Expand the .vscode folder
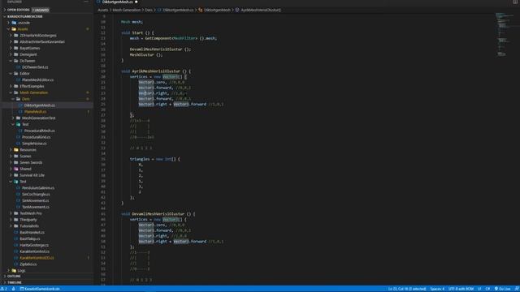This screenshot has height=292, width=520. coord(24,23)
